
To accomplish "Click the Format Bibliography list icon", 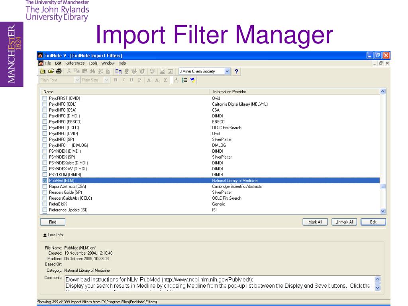I will [184, 80].
